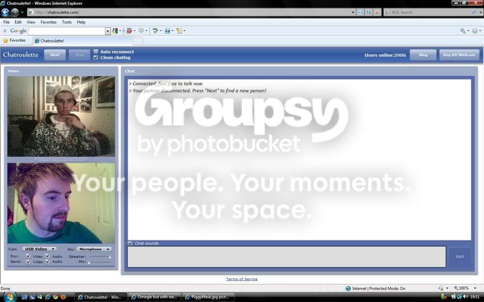Open a new blank tab
Screen dimensions: 484x302
click(x=138, y=41)
